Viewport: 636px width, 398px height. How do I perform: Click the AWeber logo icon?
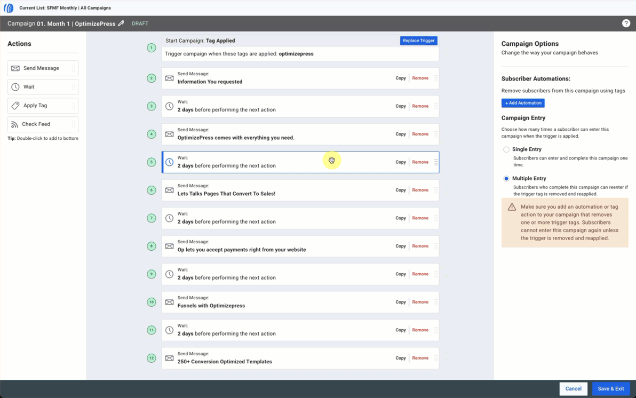[9, 8]
